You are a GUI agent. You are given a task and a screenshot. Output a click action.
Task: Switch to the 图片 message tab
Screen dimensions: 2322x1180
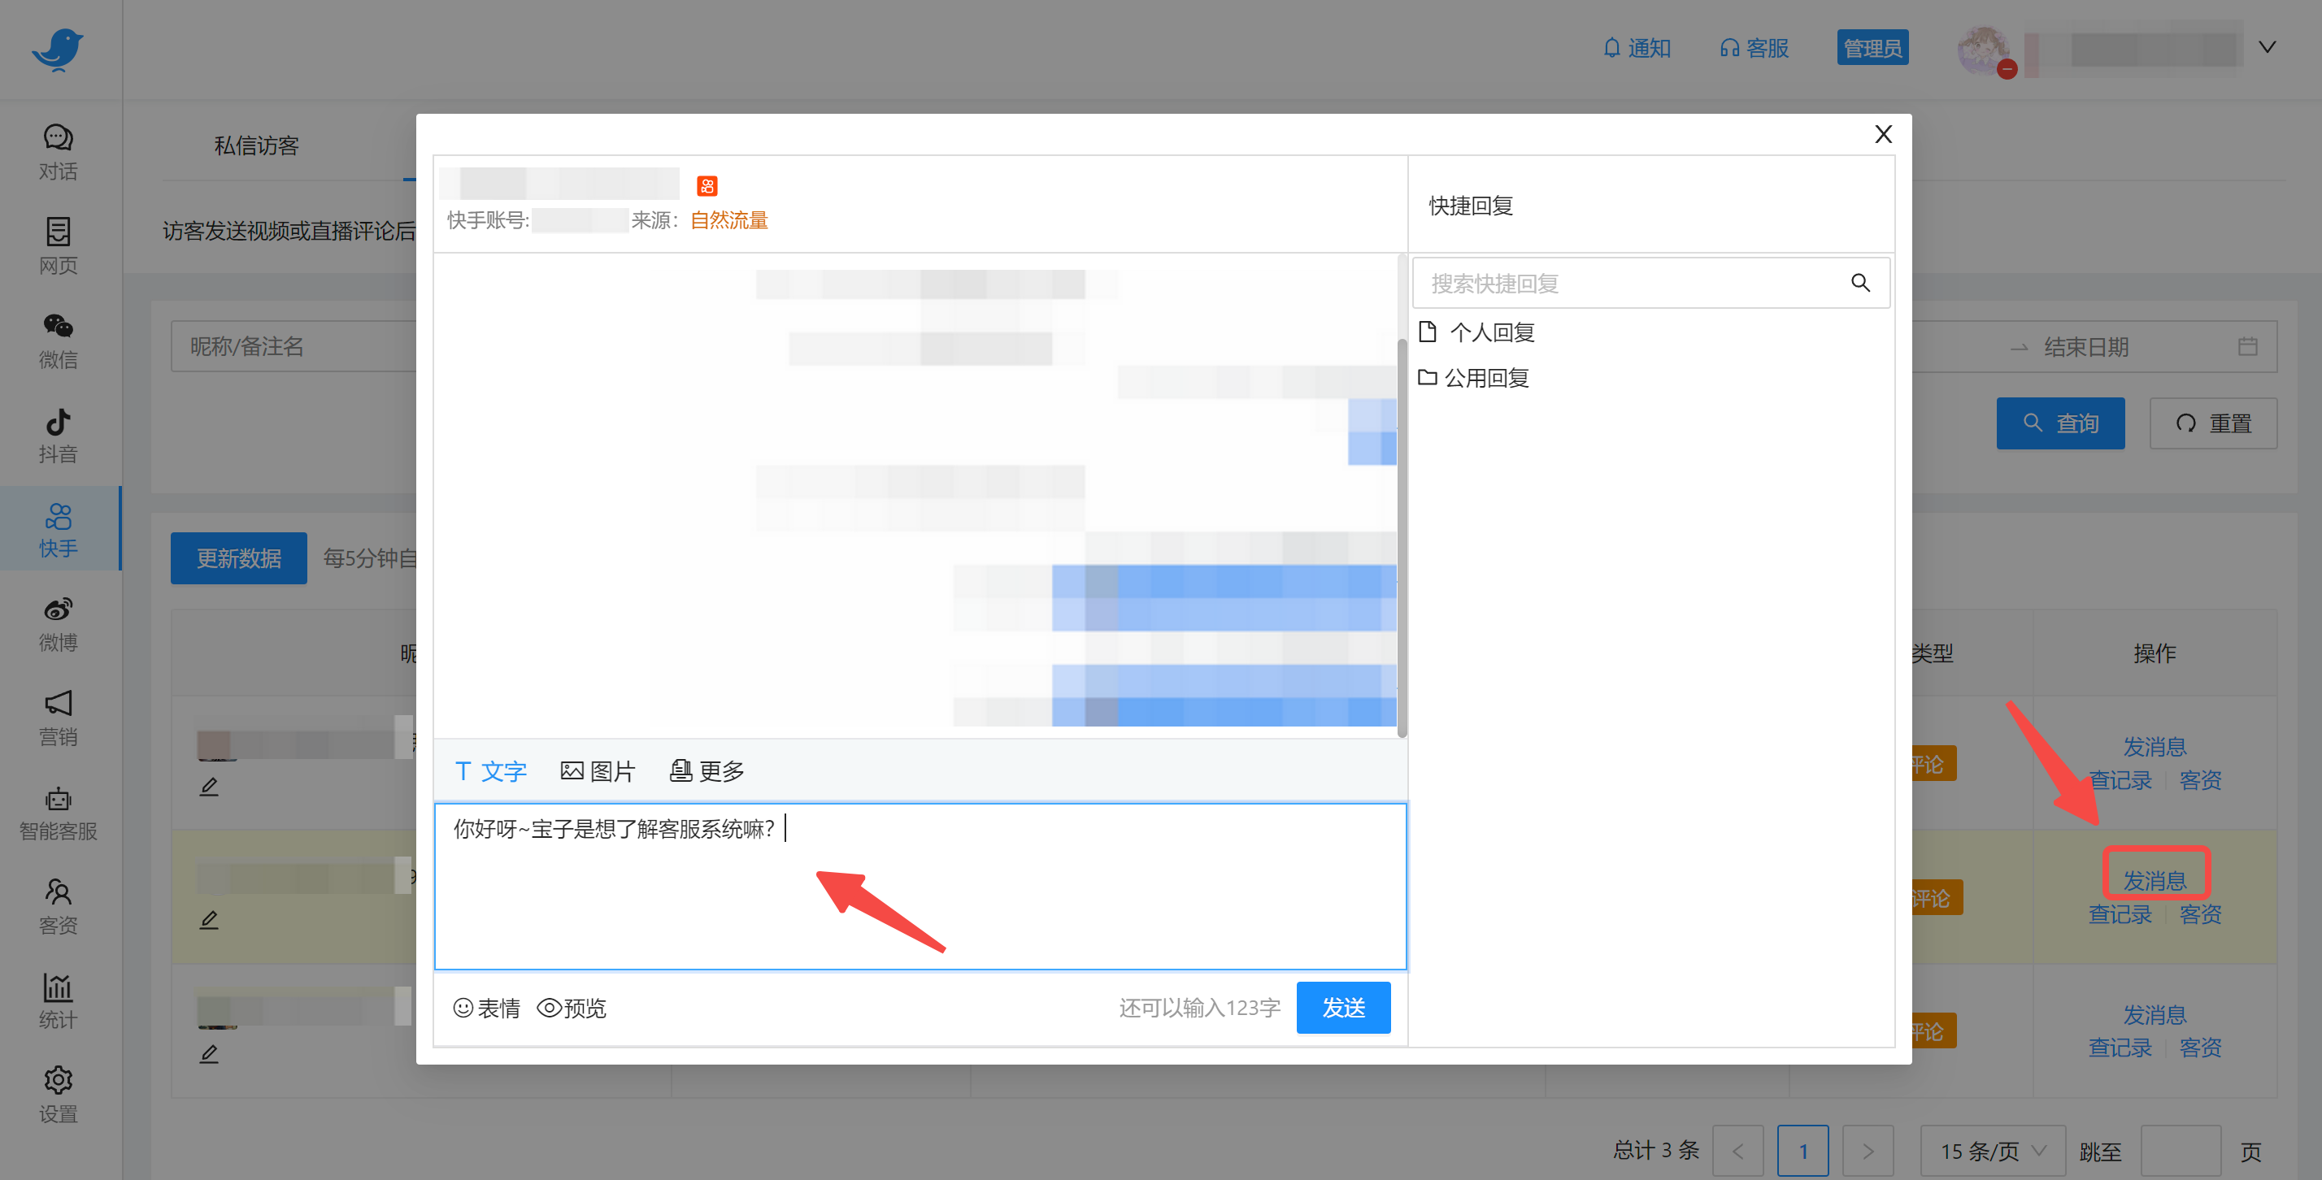(x=598, y=771)
